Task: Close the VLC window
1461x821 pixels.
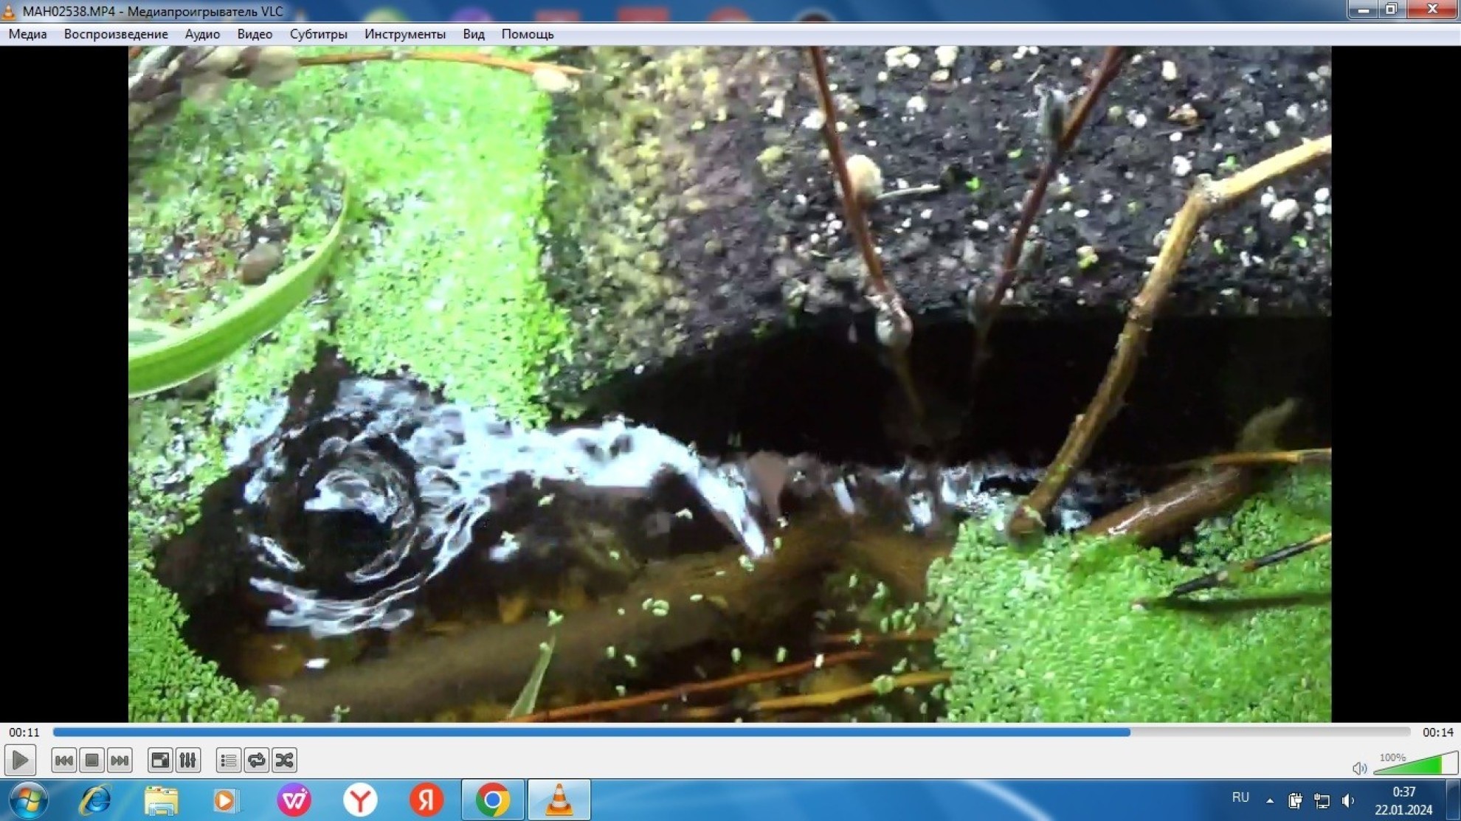Action: point(1431,10)
